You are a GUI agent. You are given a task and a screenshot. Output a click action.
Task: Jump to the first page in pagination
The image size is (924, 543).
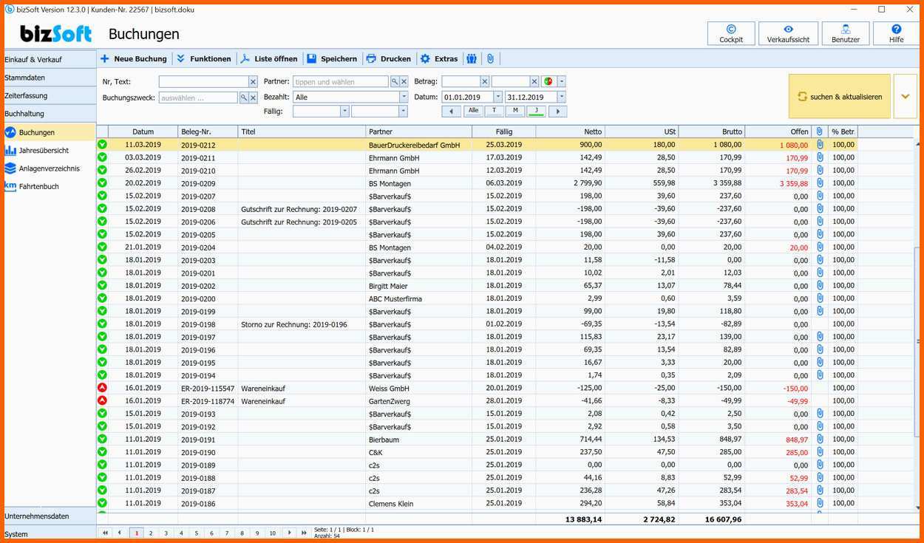click(105, 533)
